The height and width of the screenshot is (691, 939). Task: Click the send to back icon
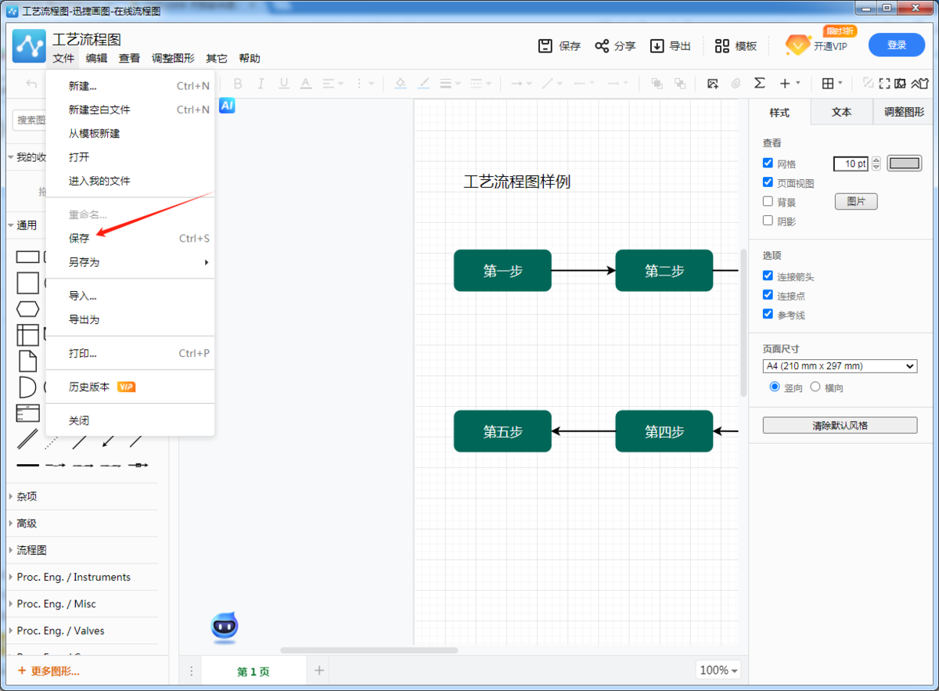[680, 83]
